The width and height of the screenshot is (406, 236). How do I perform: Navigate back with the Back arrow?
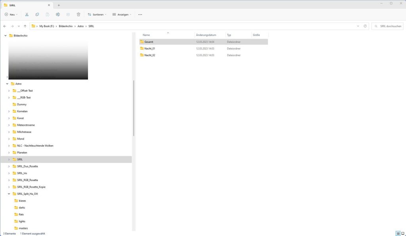5,26
